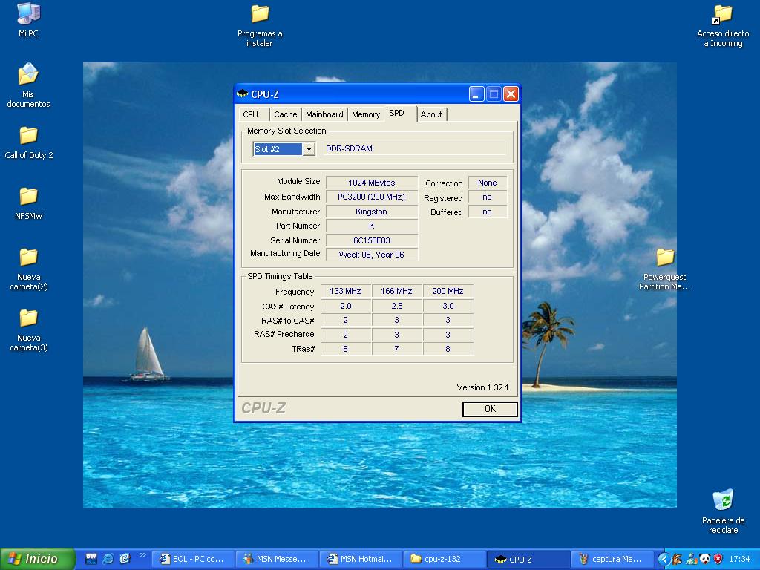Click the OK button in CPU-Z

coord(490,409)
